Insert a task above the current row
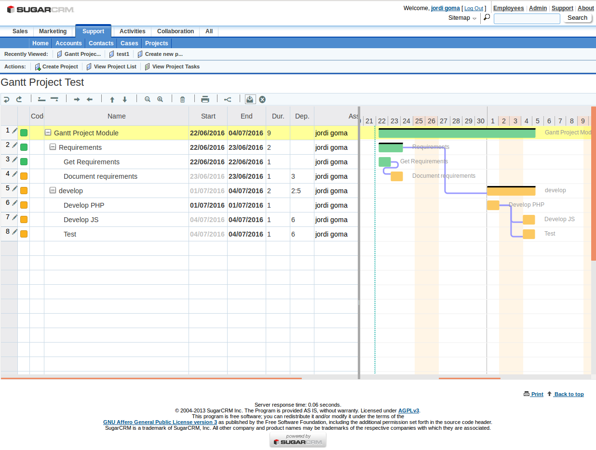The height and width of the screenshot is (450, 596). click(41, 99)
